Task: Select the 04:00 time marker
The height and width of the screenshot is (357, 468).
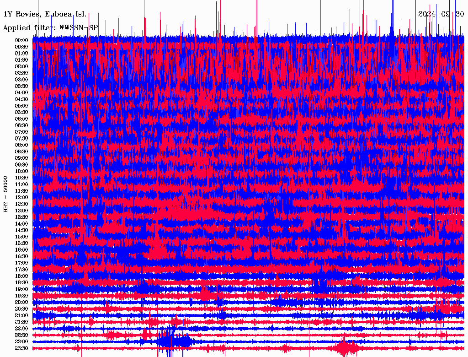Action: 22,93
